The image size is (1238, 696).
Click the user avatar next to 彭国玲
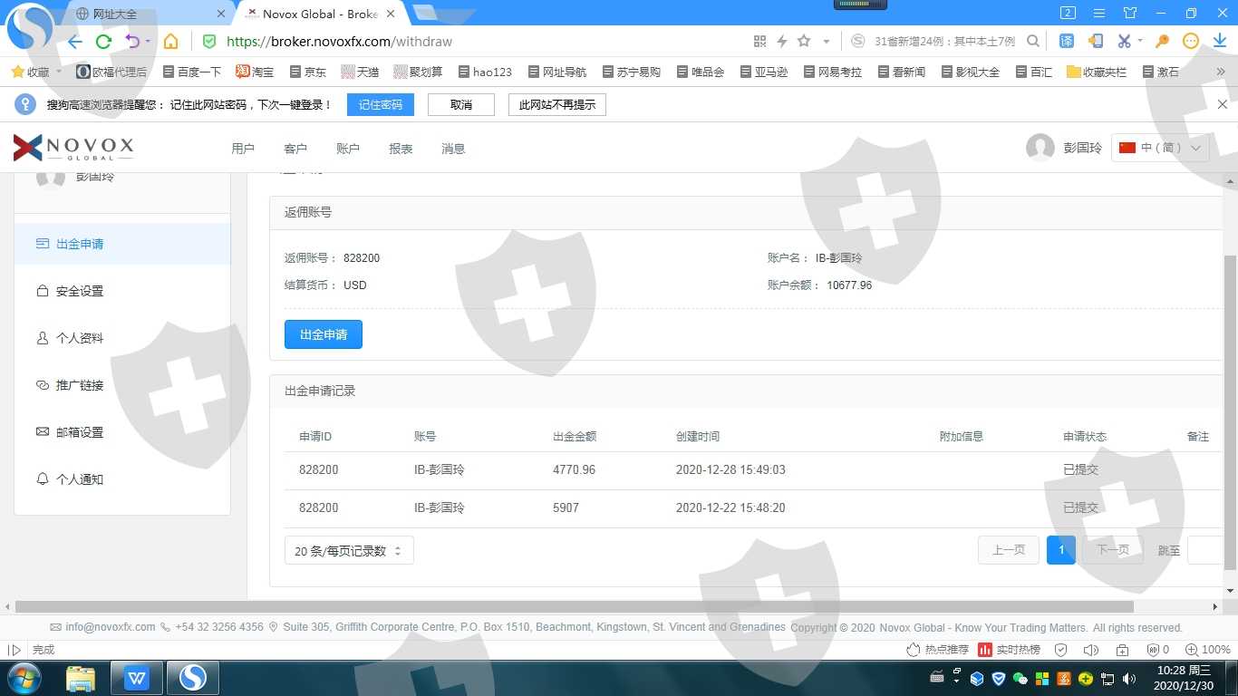tap(1040, 148)
